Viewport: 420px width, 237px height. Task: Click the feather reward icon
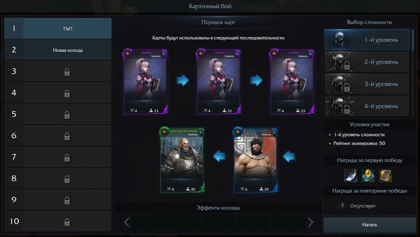(x=350, y=175)
